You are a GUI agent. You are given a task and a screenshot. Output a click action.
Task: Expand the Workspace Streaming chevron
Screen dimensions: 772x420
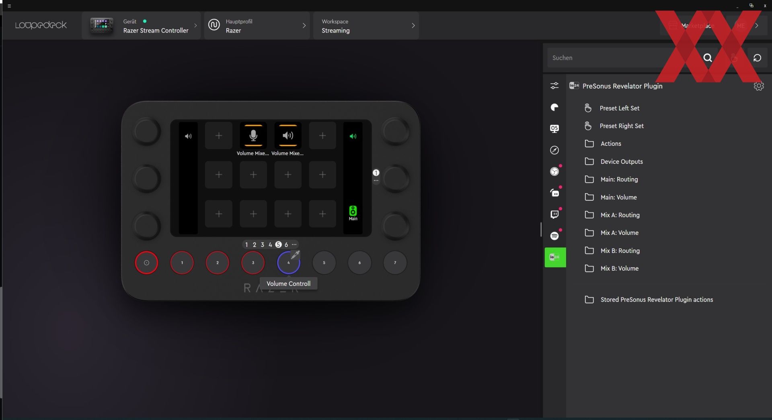click(413, 25)
